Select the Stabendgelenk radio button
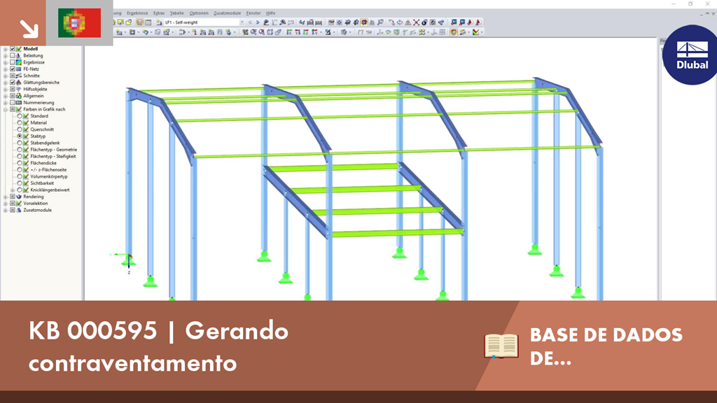717x403 pixels. point(20,143)
